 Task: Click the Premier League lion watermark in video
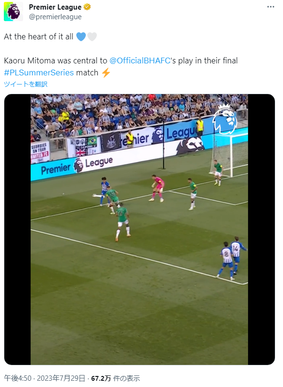[x=225, y=119]
